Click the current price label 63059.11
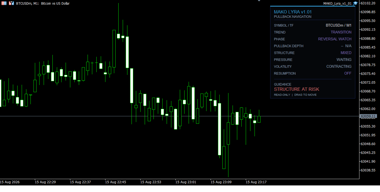The image size is (380, 192). point(368,116)
